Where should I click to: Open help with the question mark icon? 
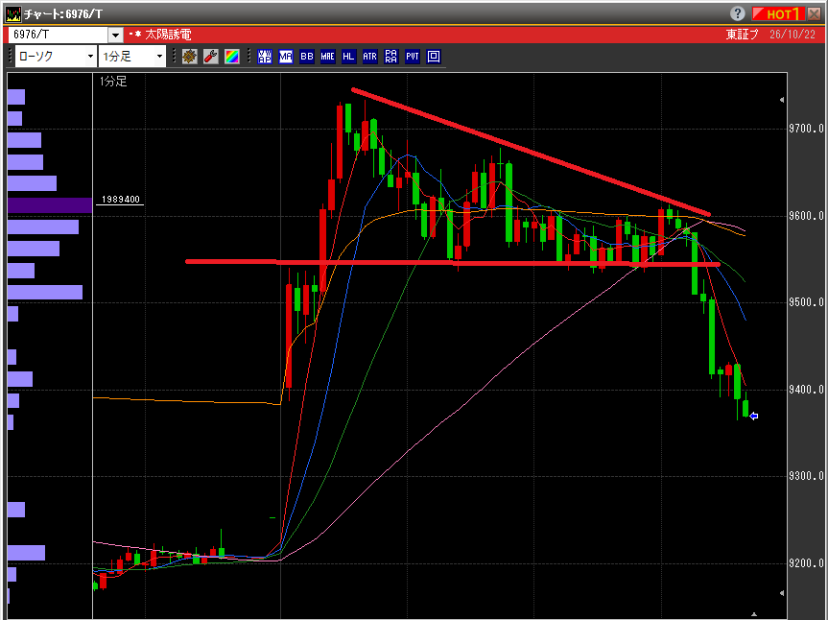pyautogui.click(x=738, y=13)
